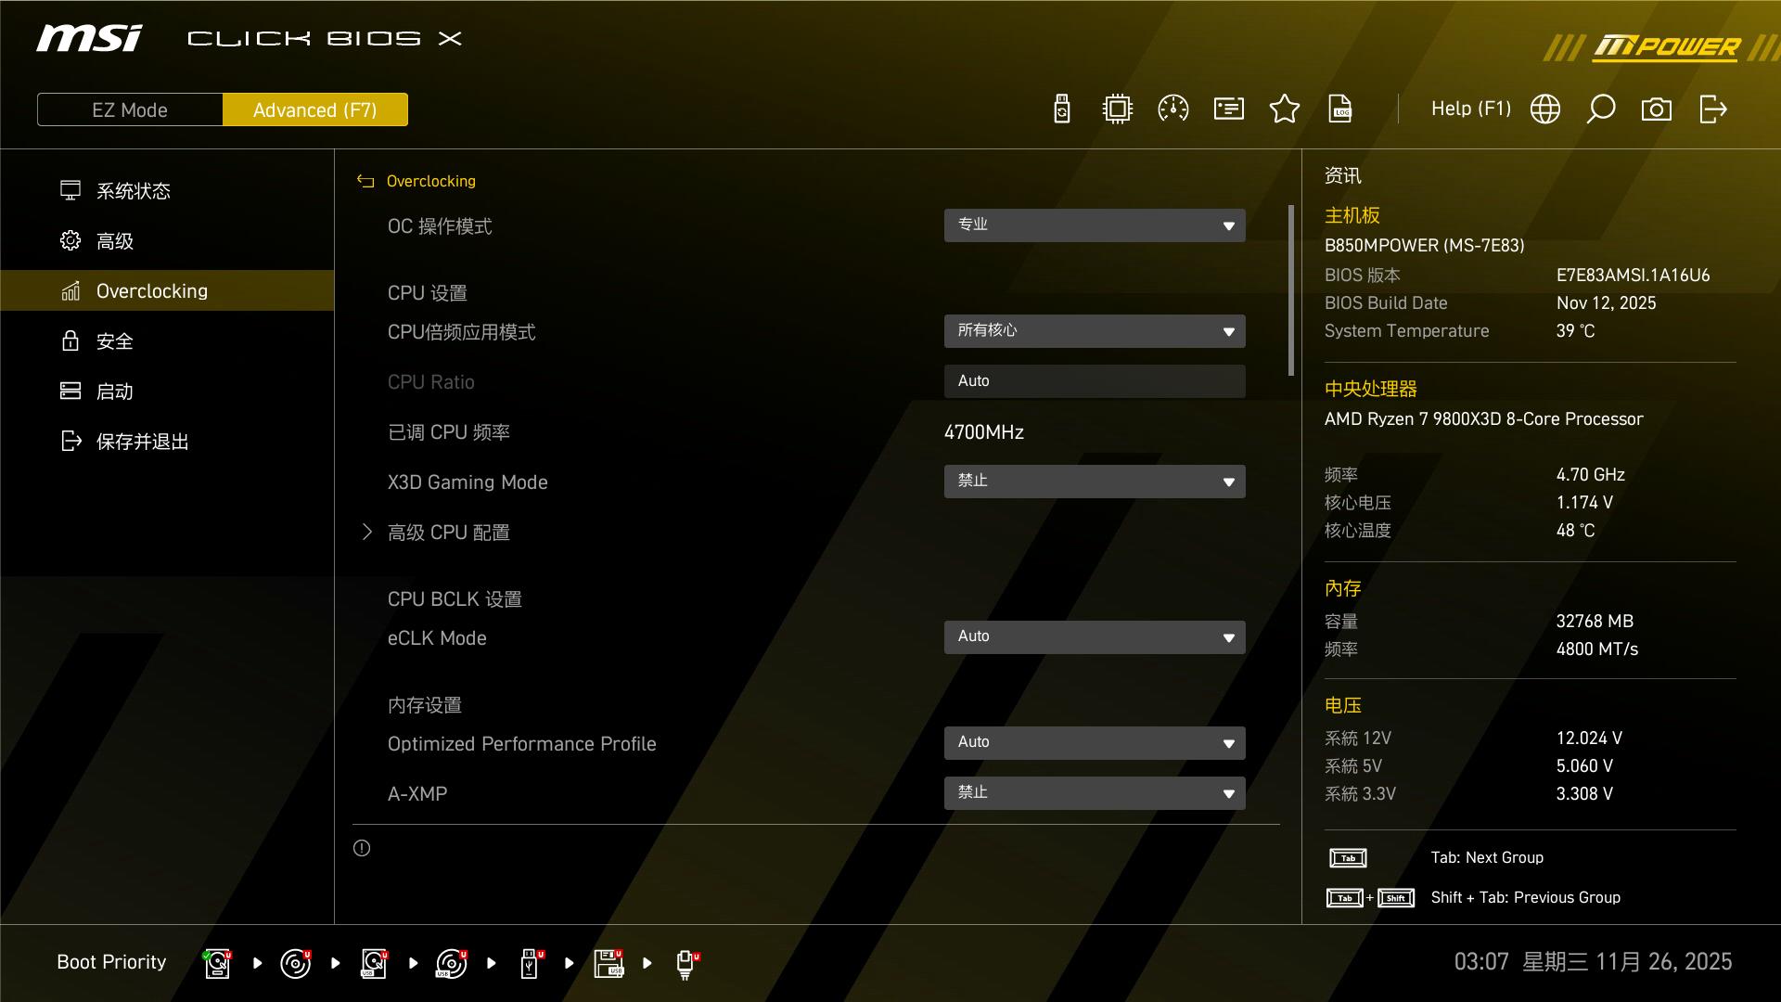Switch to EZ Mode
The height and width of the screenshot is (1002, 1781).
(130, 109)
